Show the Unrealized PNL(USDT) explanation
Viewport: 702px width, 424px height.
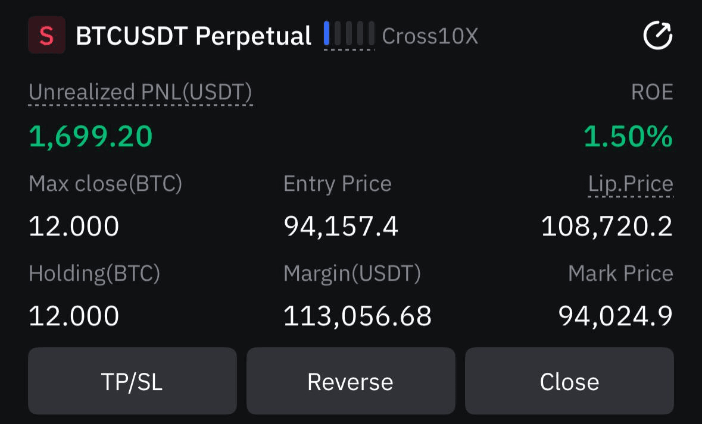pyautogui.click(x=140, y=92)
